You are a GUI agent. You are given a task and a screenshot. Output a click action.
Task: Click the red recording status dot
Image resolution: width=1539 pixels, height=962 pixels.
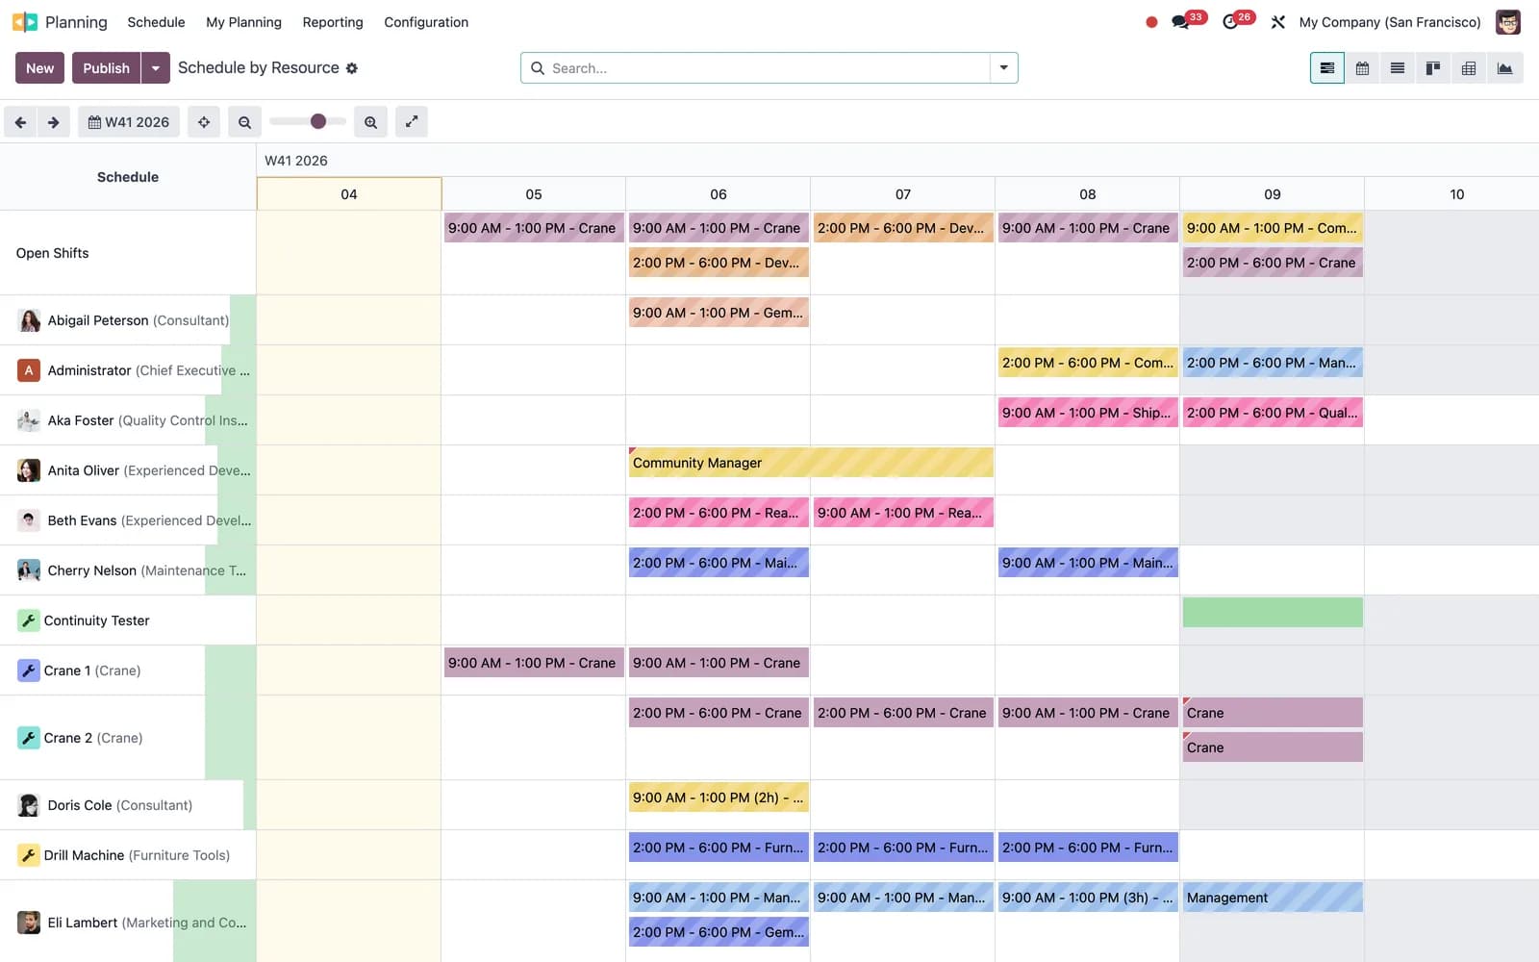coord(1151,22)
